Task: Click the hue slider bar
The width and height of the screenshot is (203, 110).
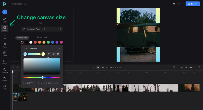Action: click(42, 77)
